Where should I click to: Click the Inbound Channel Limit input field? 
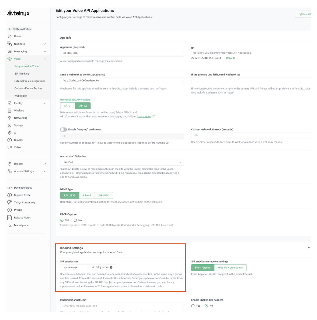(121, 305)
